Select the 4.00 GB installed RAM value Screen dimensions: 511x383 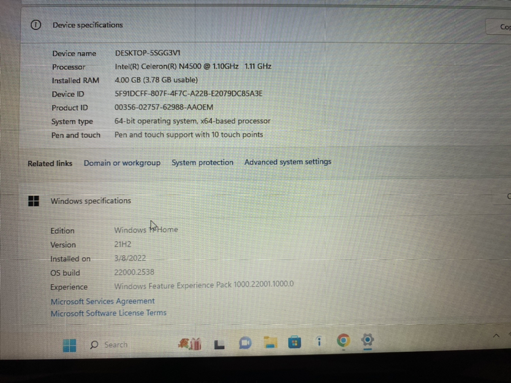pos(156,80)
